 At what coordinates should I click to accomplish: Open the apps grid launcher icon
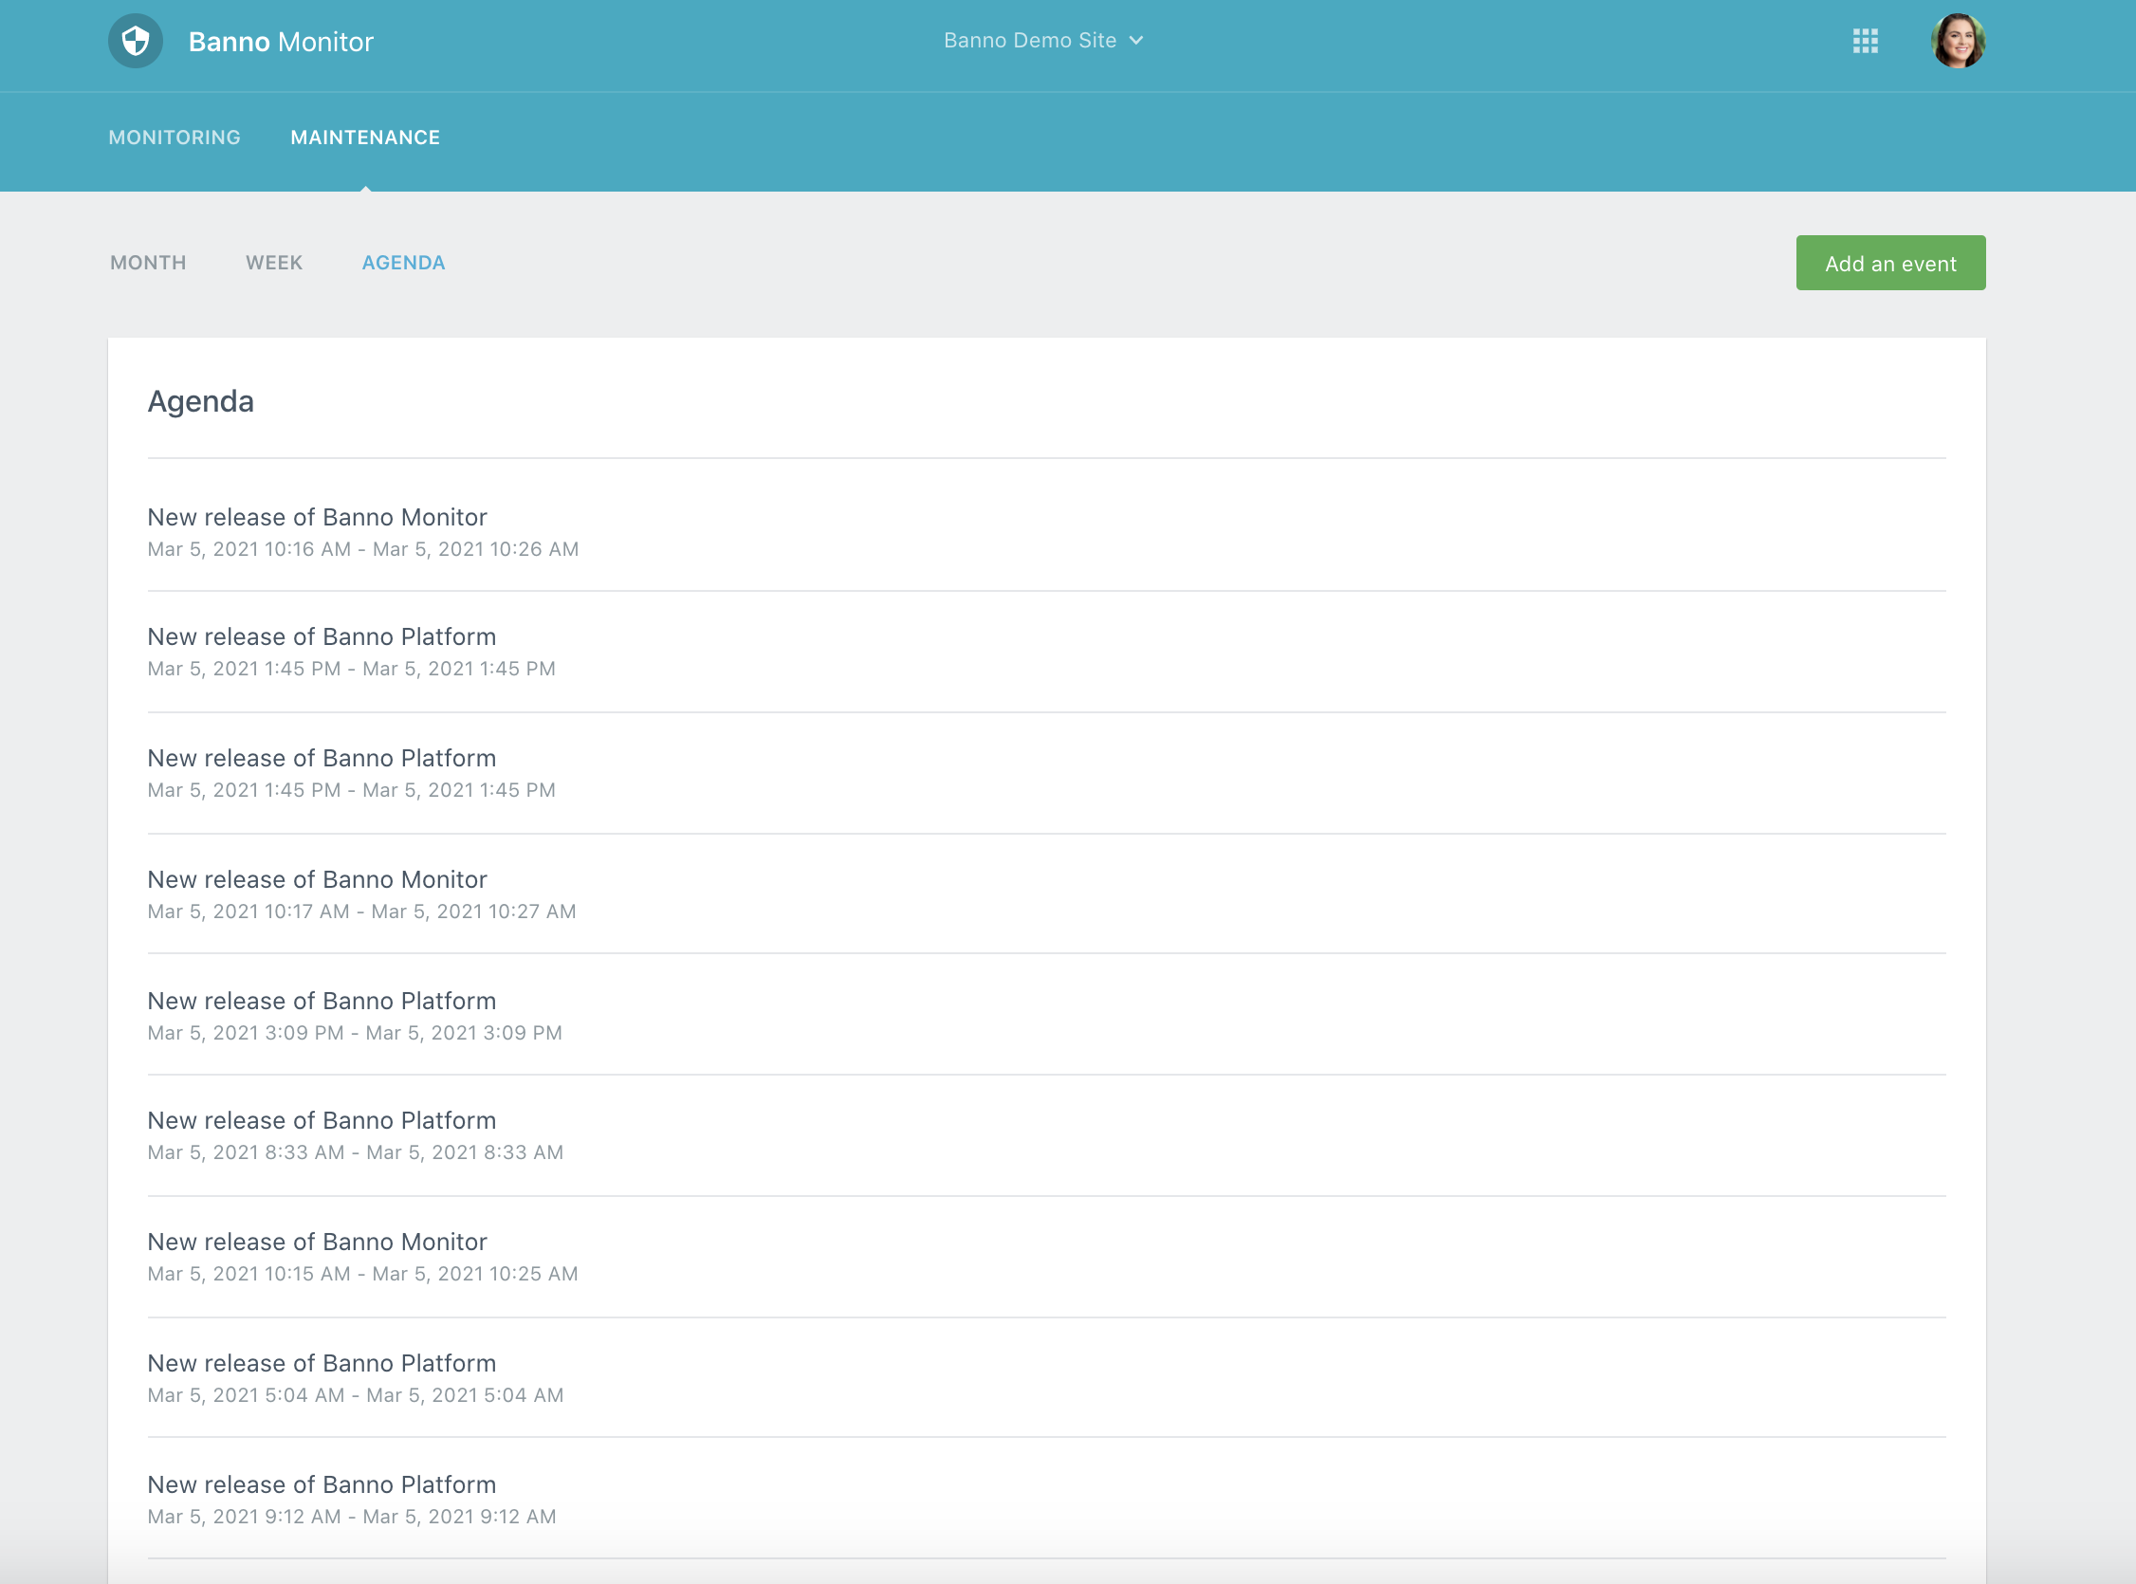[x=1865, y=41]
